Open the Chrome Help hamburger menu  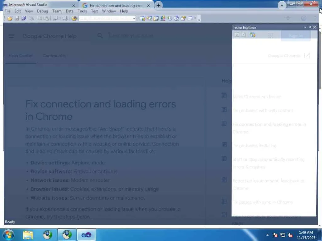pos(11,36)
